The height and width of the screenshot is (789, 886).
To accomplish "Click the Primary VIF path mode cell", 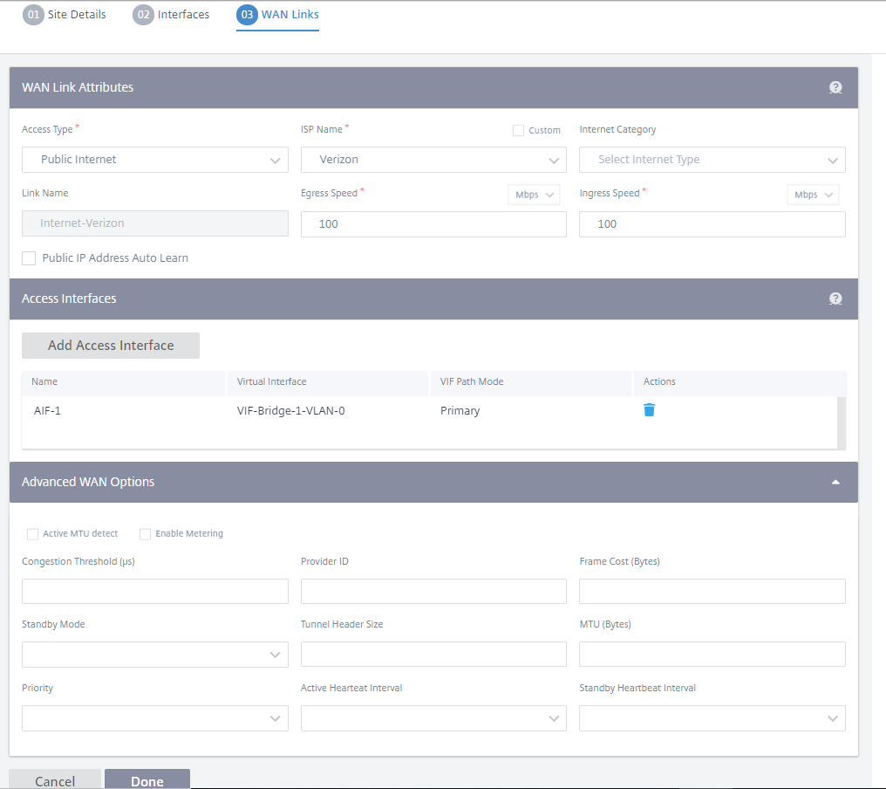I will coord(460,411).
